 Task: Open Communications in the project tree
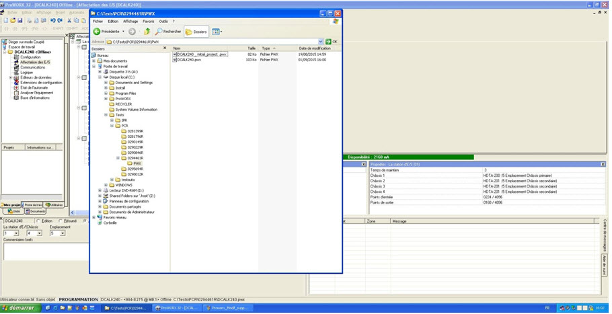tap(33, 67)
